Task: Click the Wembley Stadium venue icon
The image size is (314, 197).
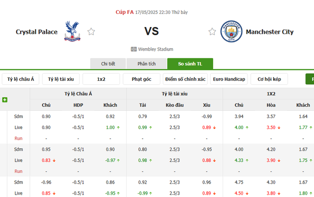Action: click(x=133, y=49)
